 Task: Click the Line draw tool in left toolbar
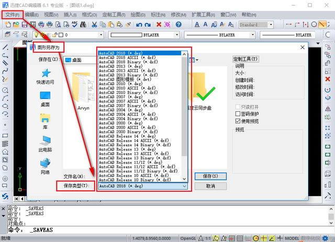tap(5, 47)
